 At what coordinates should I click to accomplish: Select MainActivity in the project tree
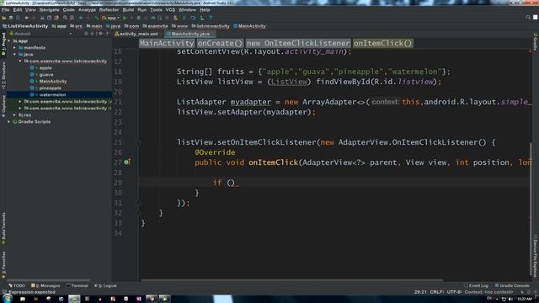[53, 82]
